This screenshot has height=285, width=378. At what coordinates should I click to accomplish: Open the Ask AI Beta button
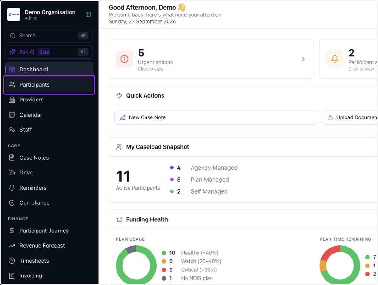point(49,52)
